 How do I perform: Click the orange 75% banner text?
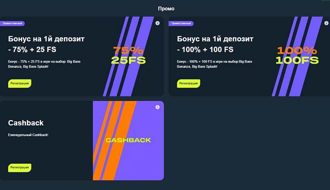(x=128, y=50)
